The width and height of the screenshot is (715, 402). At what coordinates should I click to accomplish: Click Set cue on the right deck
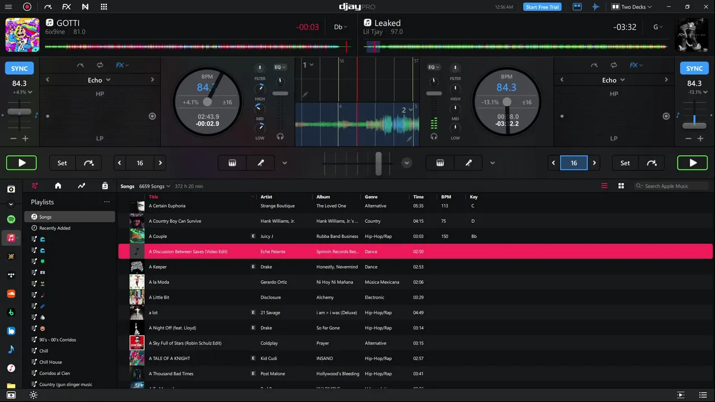click(x=625, y=163)
